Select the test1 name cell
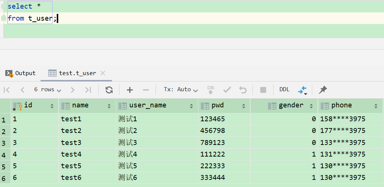This screenshot has height=187, width=384. pos(87,119)
